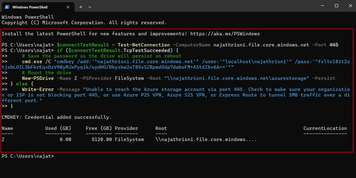Click the TcpTestSucceeded condition text
356x178 pixels.
[147, 50]
